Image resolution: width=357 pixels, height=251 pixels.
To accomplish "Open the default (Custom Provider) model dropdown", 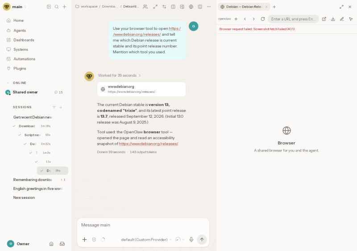I will (x=146, y=239).
